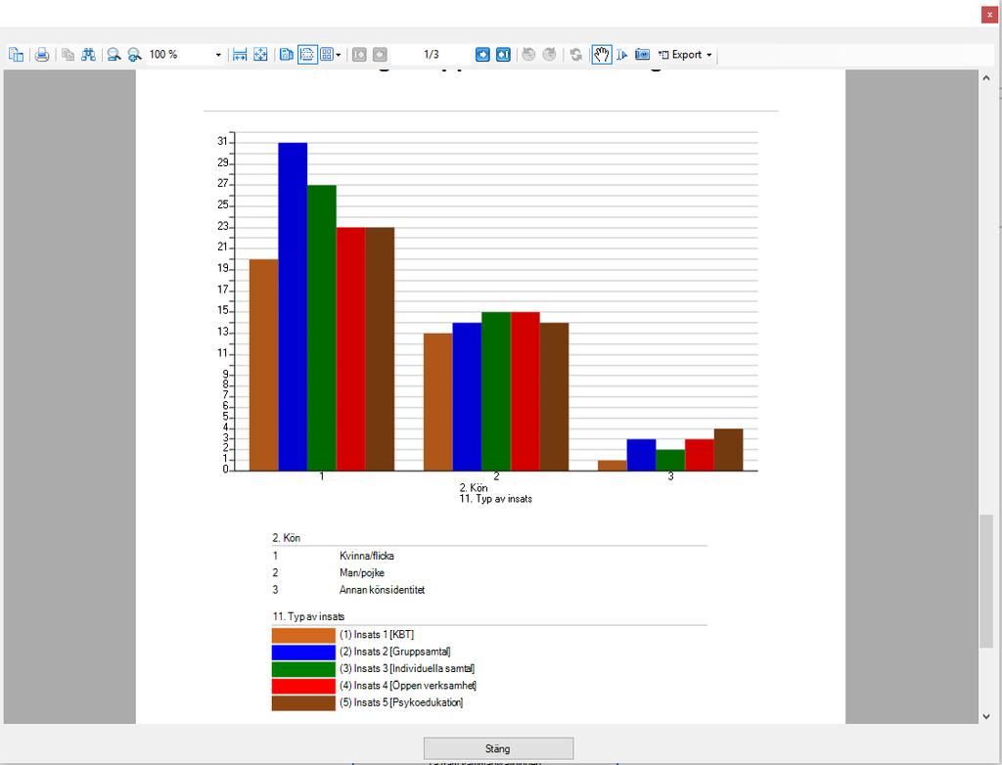Click the navigate forward history icon
1002x765 pixels.
(x=549, y=55)
